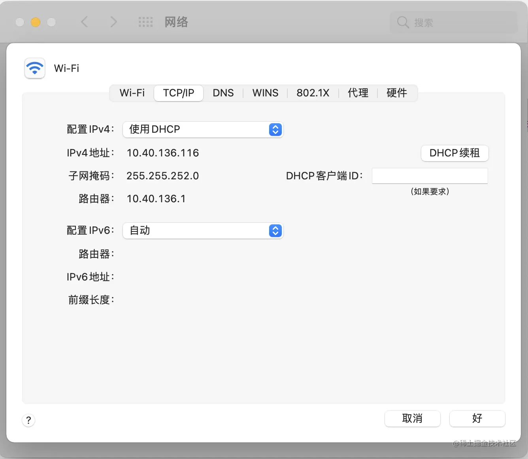Select the IPv4 address 10.40.136.116
The height and width of the screenshot is (459, 528).
point(163,153)
